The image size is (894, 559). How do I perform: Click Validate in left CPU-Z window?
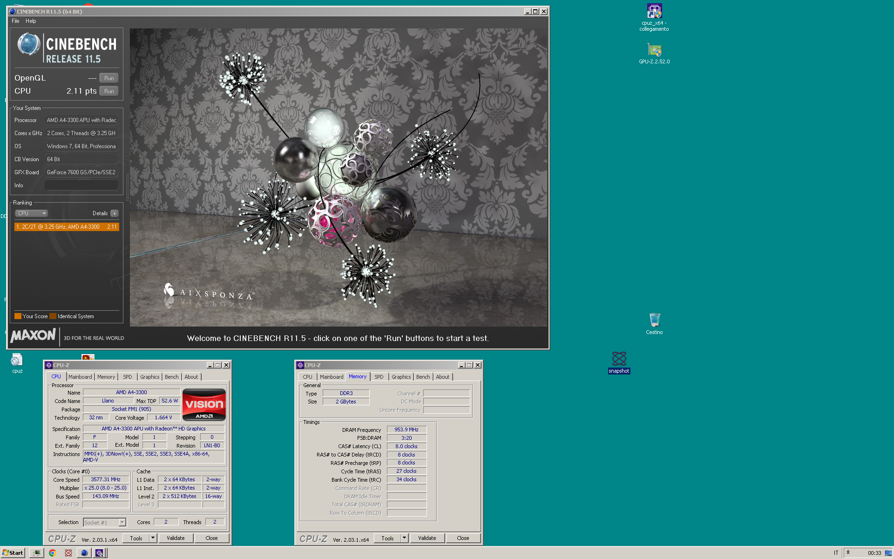coord(176,538)
